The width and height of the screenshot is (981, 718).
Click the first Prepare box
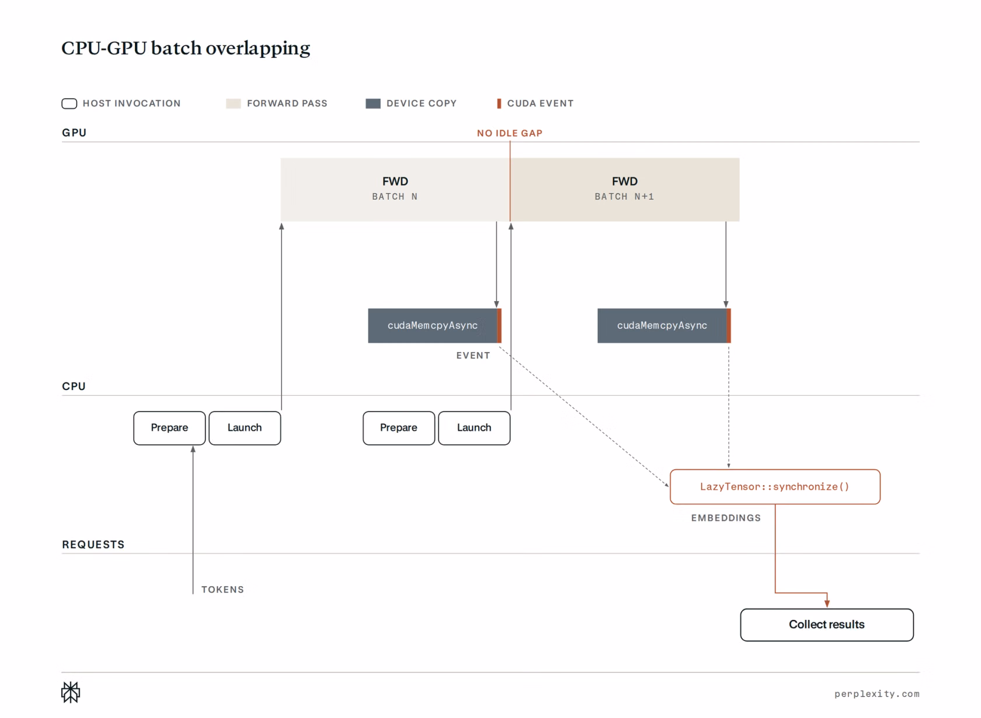tap(169, 428)
